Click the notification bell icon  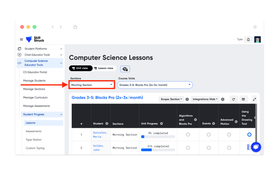249,39
